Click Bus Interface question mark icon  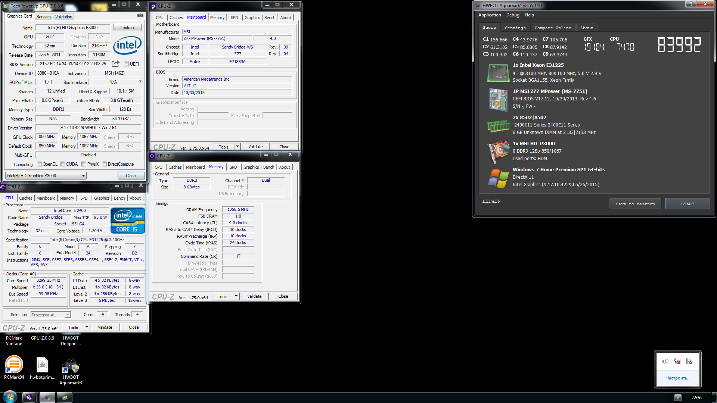140,82
